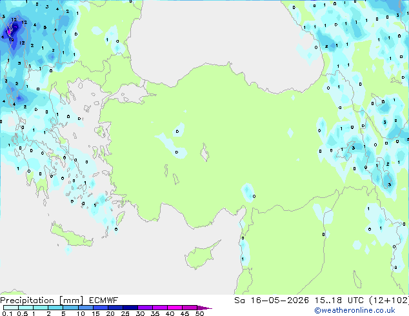Pick the 10–15 mm blue legend swatch
This screenshot has height=316, width=409.
coord(86,308)
